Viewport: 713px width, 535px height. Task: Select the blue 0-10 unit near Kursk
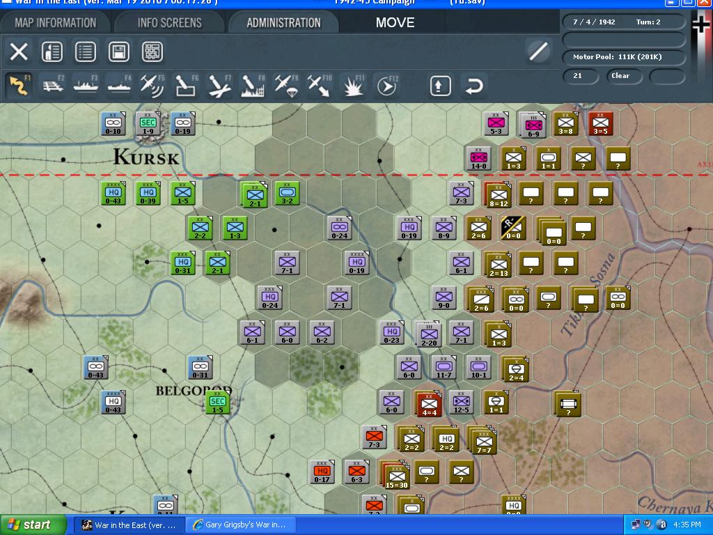click(x=113, y=124)
